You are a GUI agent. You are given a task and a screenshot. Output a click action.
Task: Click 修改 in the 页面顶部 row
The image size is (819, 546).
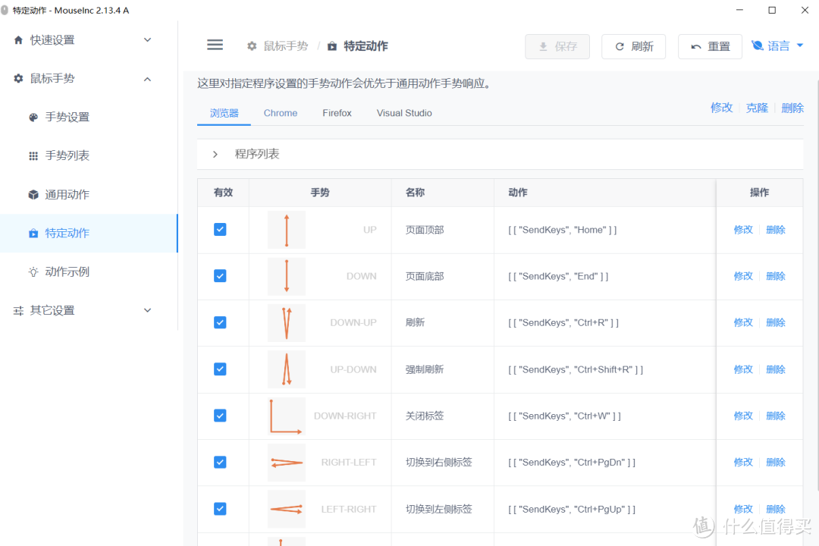pos(743,229)
